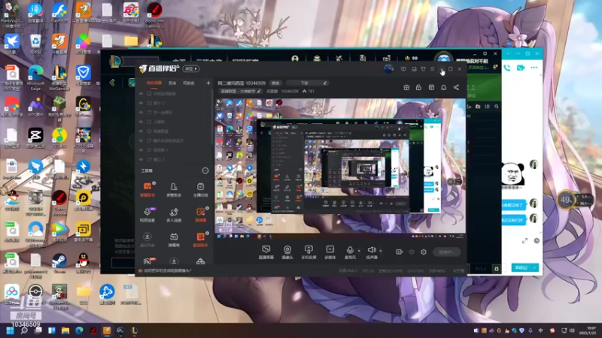Image resolution: width=602 pixels, height=338 pixels.
Task: Open League client store coins icon
Action: [386, 59]
